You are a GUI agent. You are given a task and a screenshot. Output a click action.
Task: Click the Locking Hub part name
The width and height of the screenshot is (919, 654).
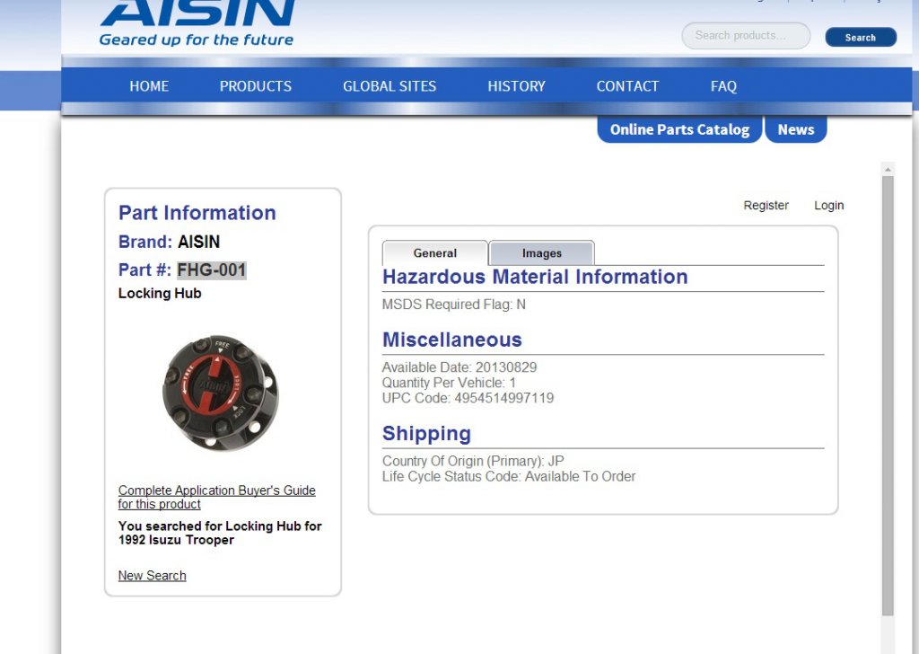click(160, 293)
